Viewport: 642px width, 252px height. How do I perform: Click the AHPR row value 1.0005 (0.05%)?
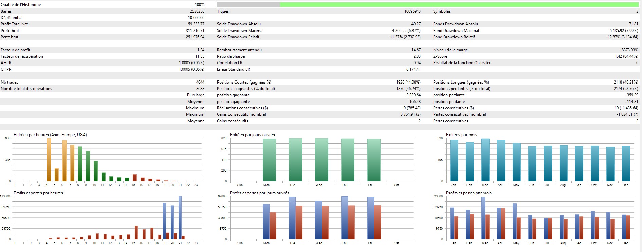192,63
